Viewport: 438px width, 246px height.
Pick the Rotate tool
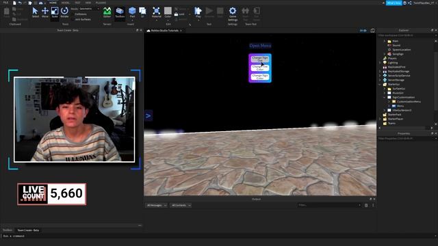(x=64, y=12)
